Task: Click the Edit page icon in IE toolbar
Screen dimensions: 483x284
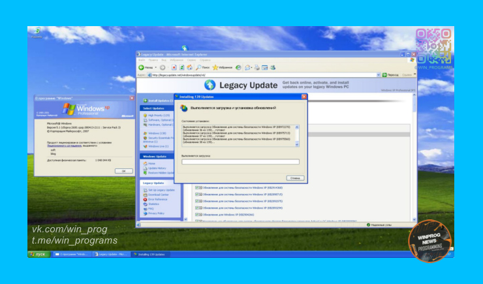Action: tap(264, 67)
